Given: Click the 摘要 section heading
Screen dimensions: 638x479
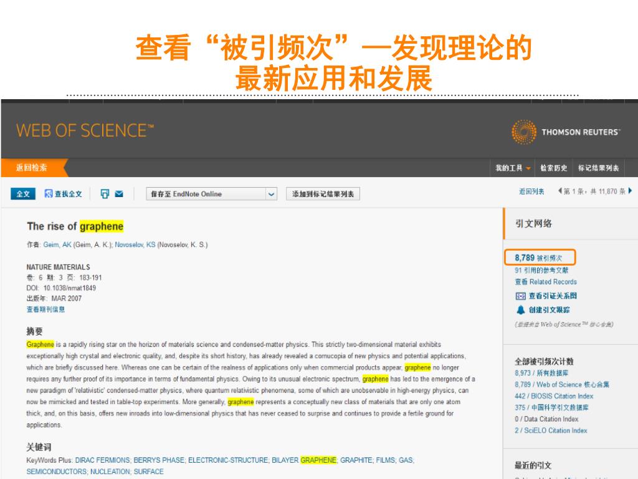Looking at the screenshot, I should point(35,331).
